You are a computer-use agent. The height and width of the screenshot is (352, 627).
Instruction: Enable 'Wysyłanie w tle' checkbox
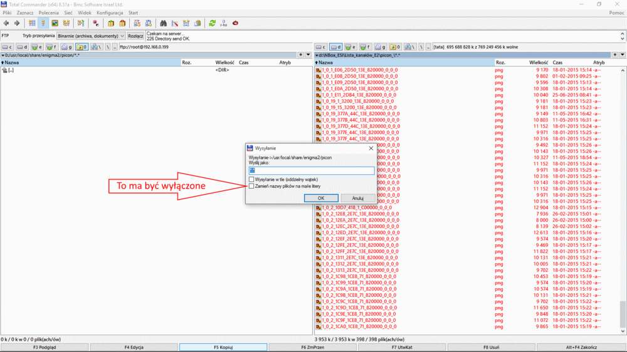[x=251, y=180]
